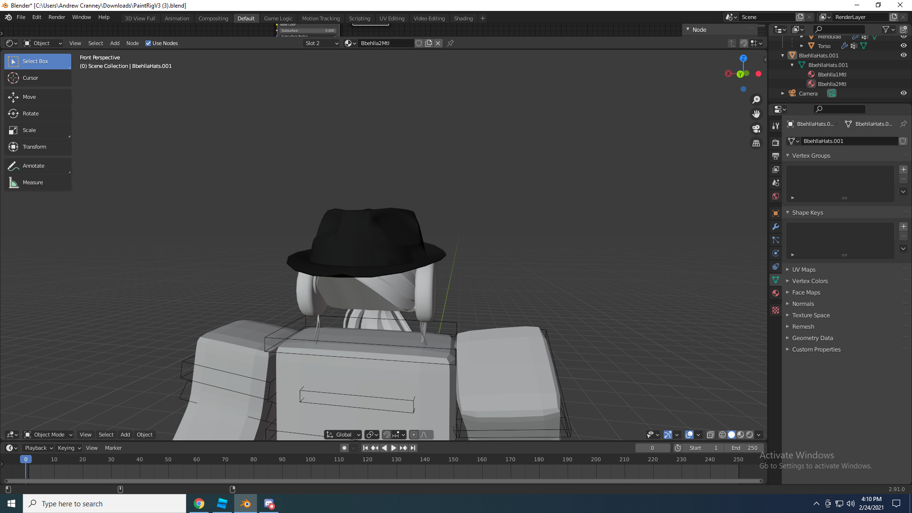Select the Annotate tool
Viewport: 912px width, 513px height.
coord(33,165)
